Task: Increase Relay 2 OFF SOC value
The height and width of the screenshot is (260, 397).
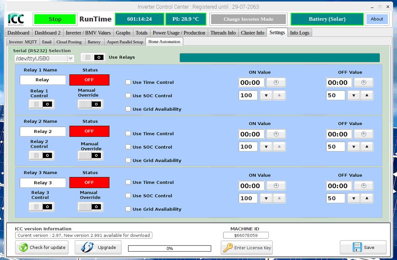Action: 367,147
